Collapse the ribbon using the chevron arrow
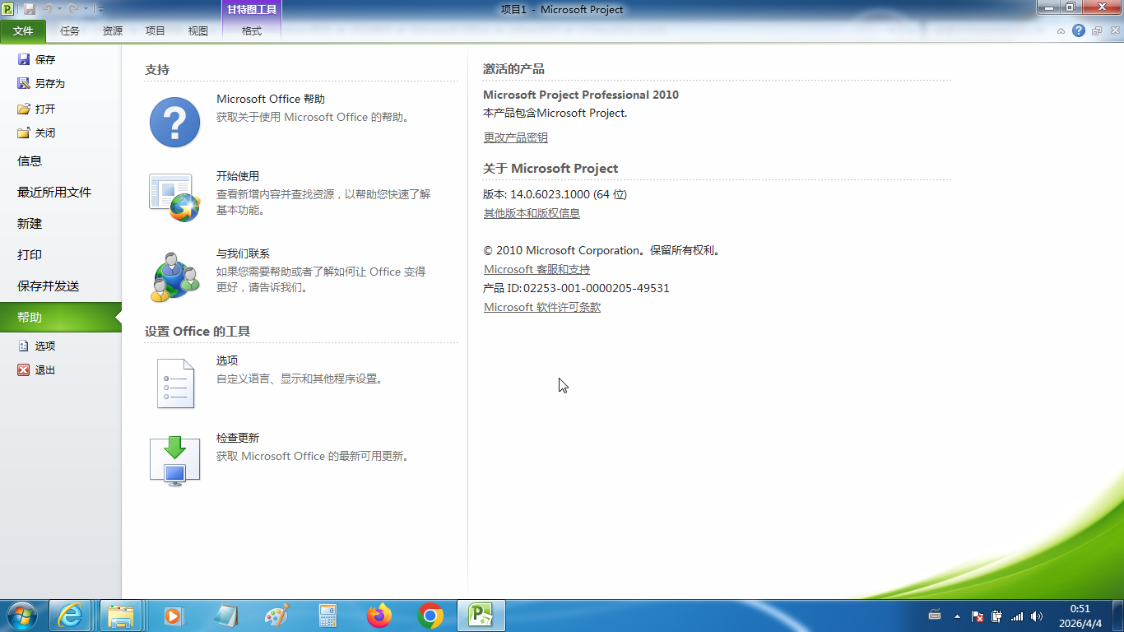The width and height of the screenshot is (1124, 632). [1061, 31]
